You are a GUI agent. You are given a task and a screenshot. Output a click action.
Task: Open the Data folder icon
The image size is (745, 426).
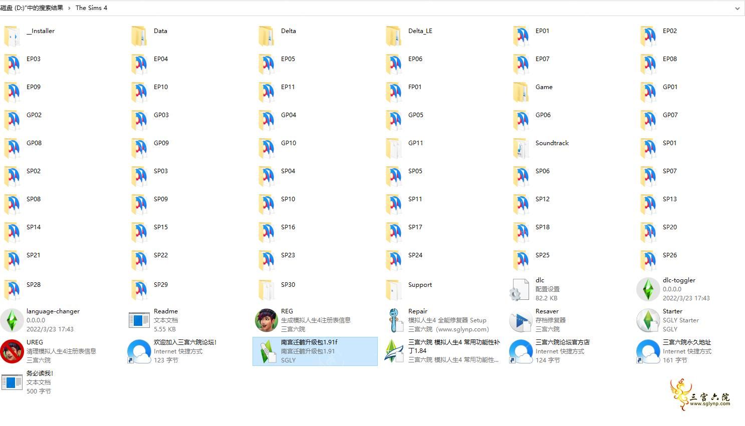click(139, 36)
